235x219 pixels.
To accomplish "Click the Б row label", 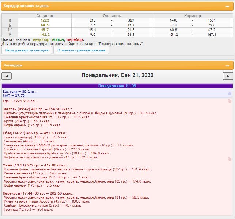I will point(10,25).
